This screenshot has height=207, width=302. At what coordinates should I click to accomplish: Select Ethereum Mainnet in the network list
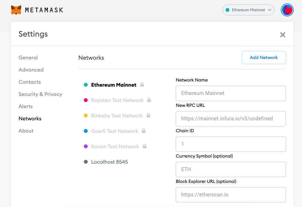point(114,85)
